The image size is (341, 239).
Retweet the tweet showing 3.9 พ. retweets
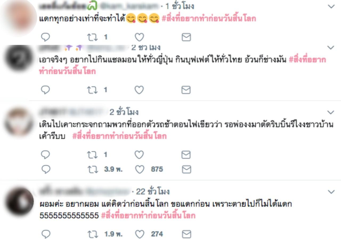coord(92,169)
